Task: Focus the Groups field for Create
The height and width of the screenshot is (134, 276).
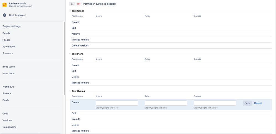Action: coord(215,103)
